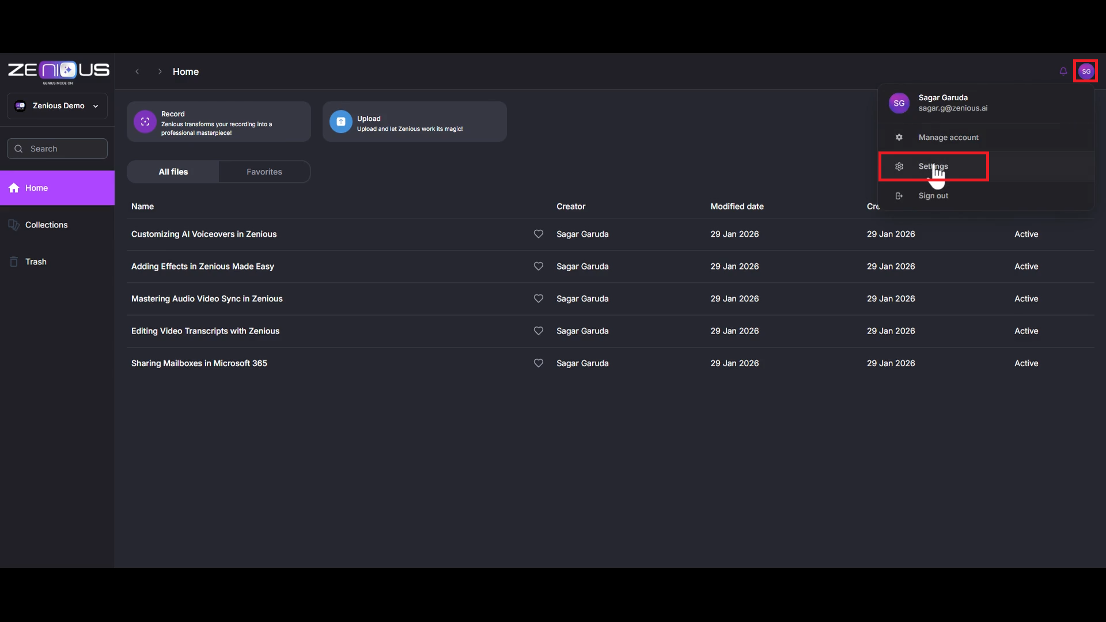Click Sign out in the profile menu
The height and width of the screenshot is (622, 1106).
tap(933, 196)
